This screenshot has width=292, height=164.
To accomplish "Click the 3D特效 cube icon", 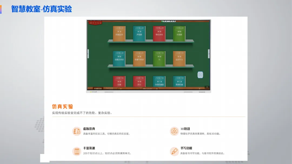I will pos(174,131).
